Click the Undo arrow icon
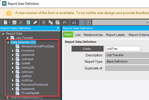This screenshot has height=100, width=149. pos(65,23)
